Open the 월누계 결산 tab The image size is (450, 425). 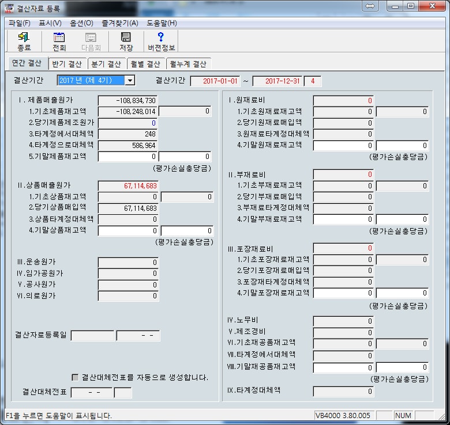(188, 64)
